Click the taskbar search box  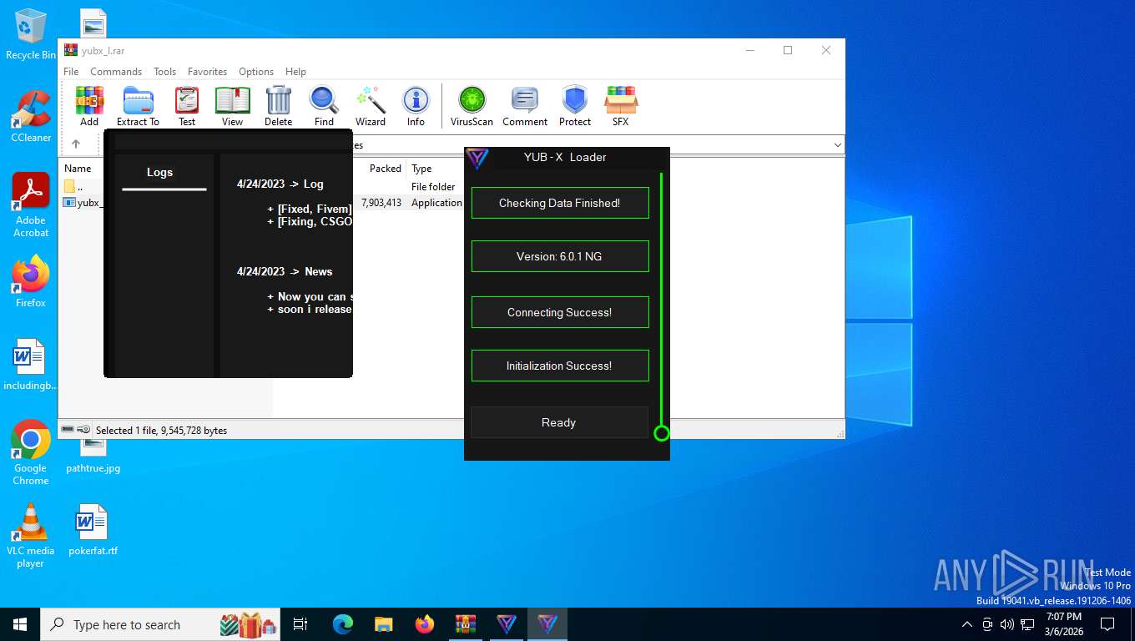click(x=161, y=624)
